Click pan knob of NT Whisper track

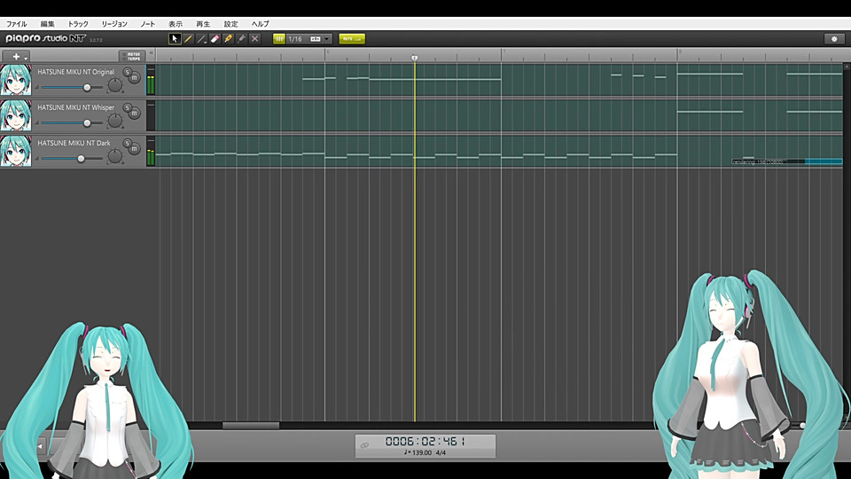pyautogui.click(x=115, y=121)
